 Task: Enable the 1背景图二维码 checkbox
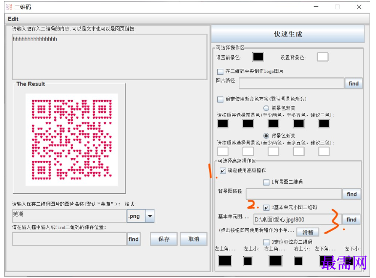pyautogui.click(x=266, y=182)
